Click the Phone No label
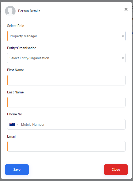Screen dimensions: 133x181 click(14, 114)
